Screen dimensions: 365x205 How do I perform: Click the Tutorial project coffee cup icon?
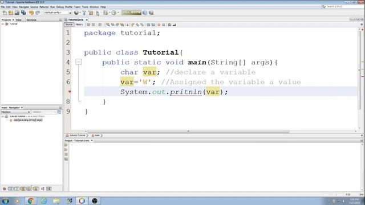(7, 24)
